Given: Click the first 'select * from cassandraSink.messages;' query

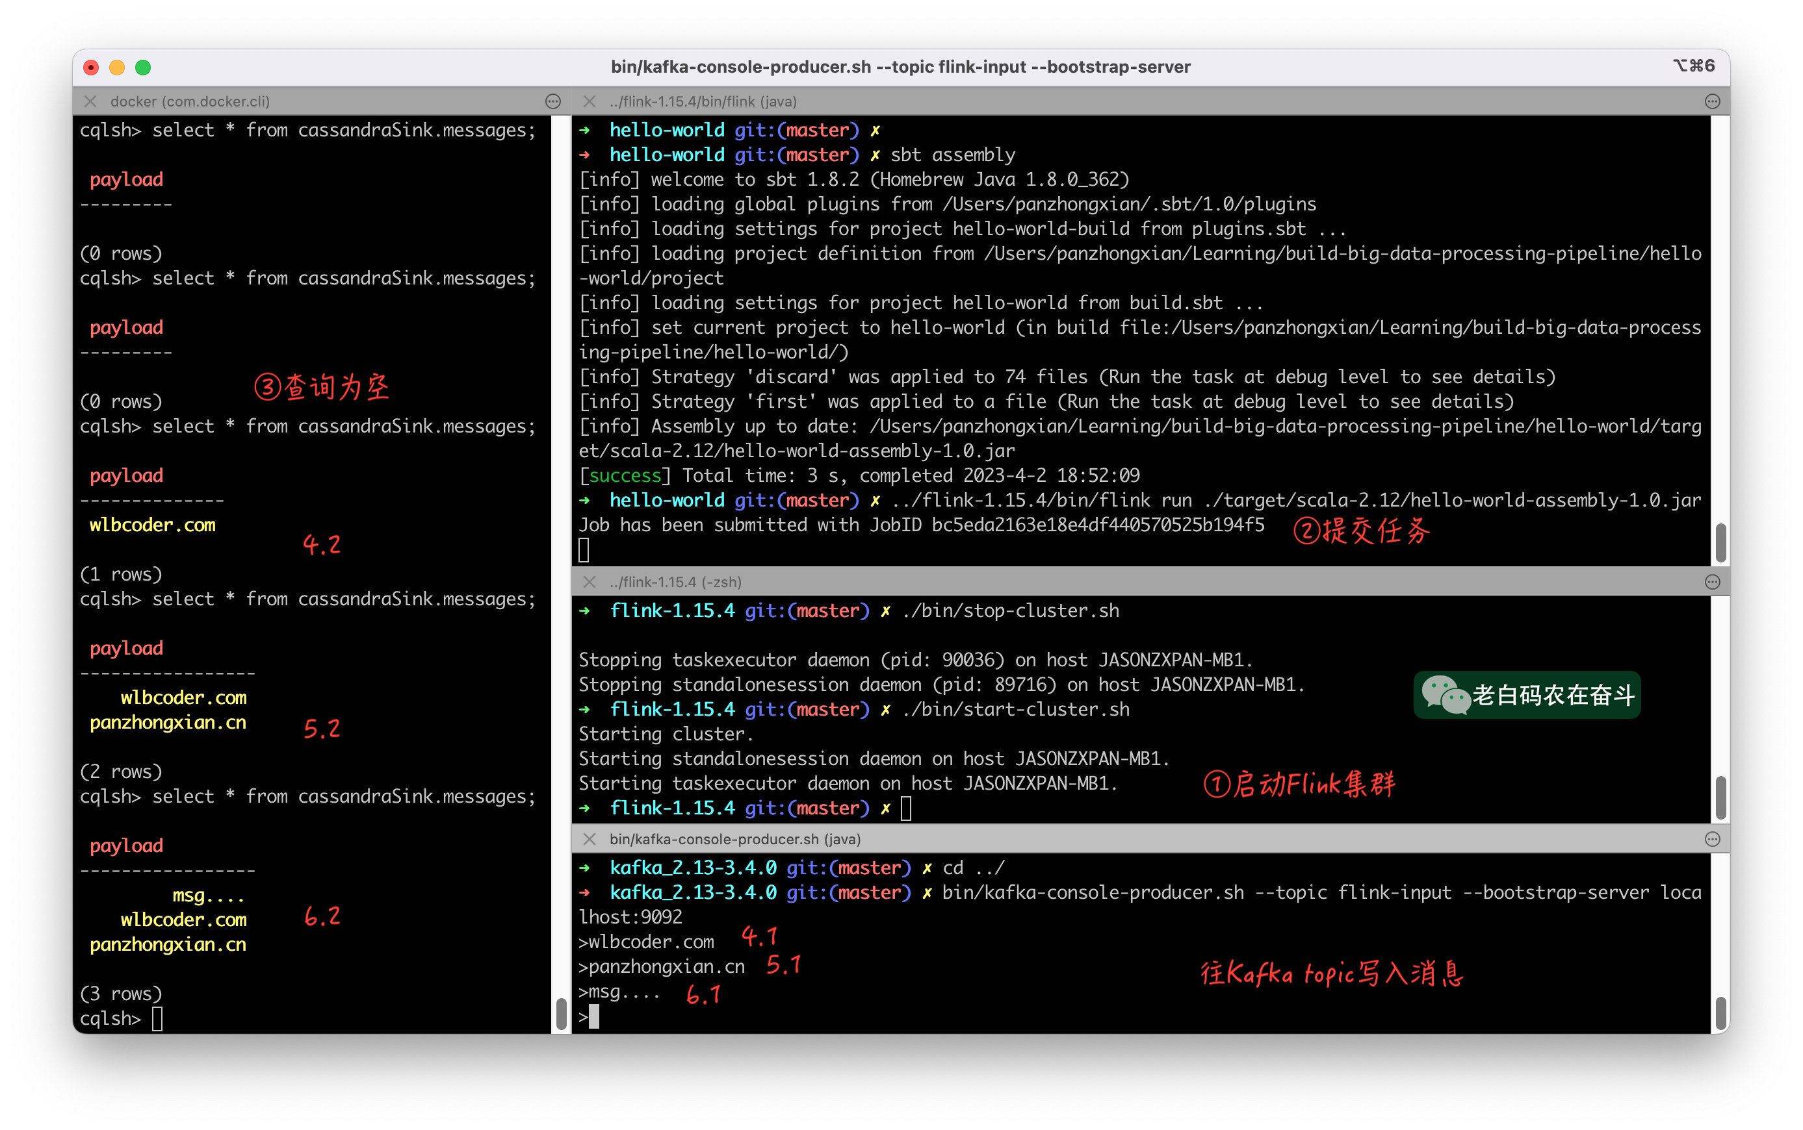Looking at the screenshot, I should pos(344,130).
